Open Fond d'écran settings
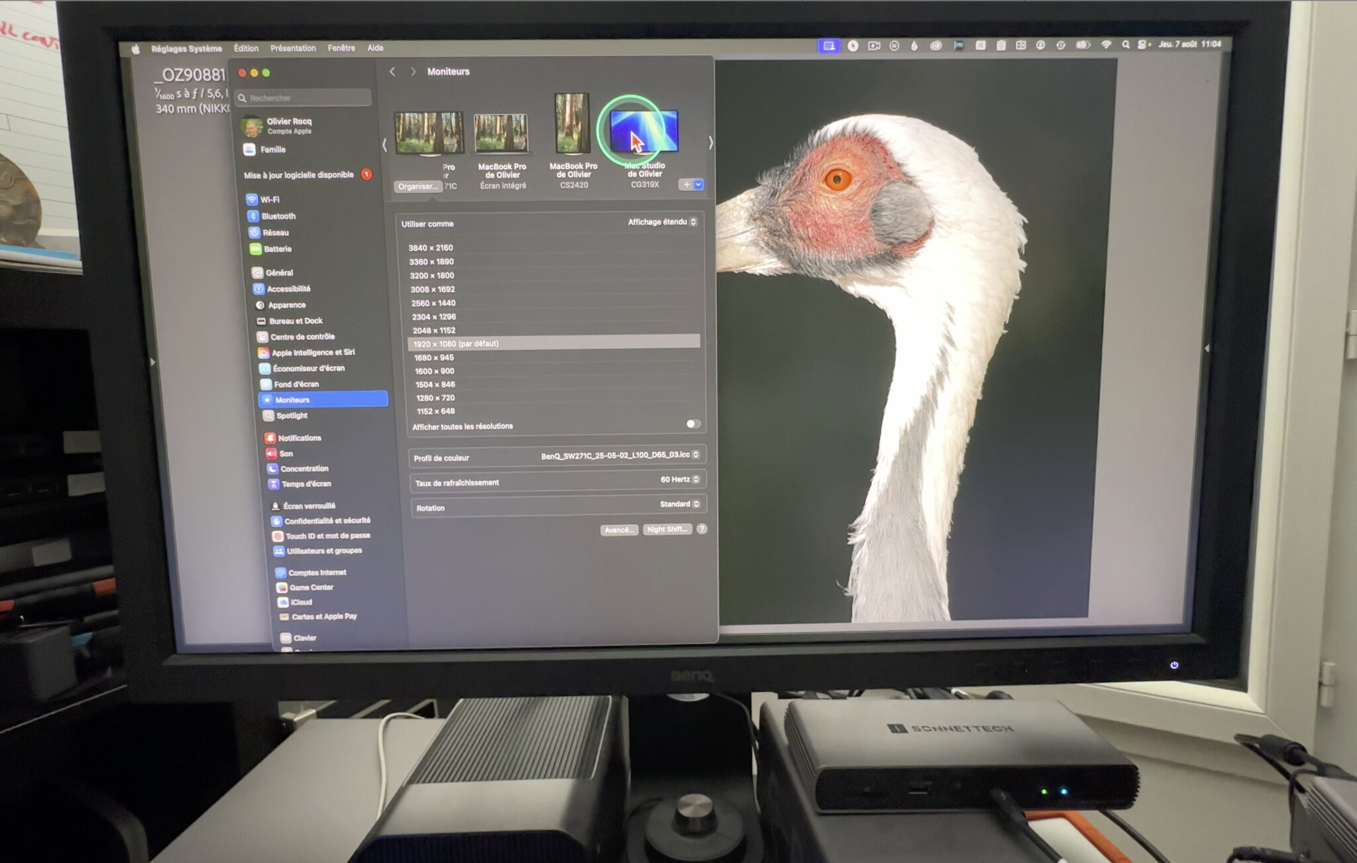The width and height of the screenshot is (1357, 863). pos(290,384)
